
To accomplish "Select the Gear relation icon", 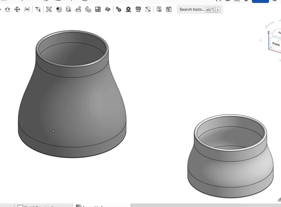I will pyautogui.click(x=119, y=9).
